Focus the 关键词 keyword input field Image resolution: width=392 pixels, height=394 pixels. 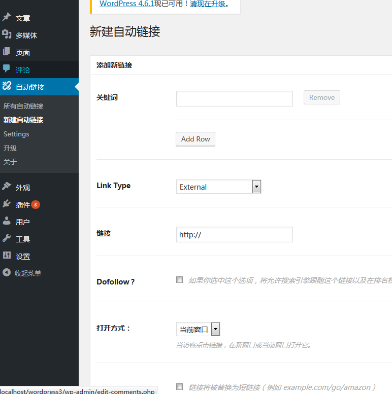234,98
